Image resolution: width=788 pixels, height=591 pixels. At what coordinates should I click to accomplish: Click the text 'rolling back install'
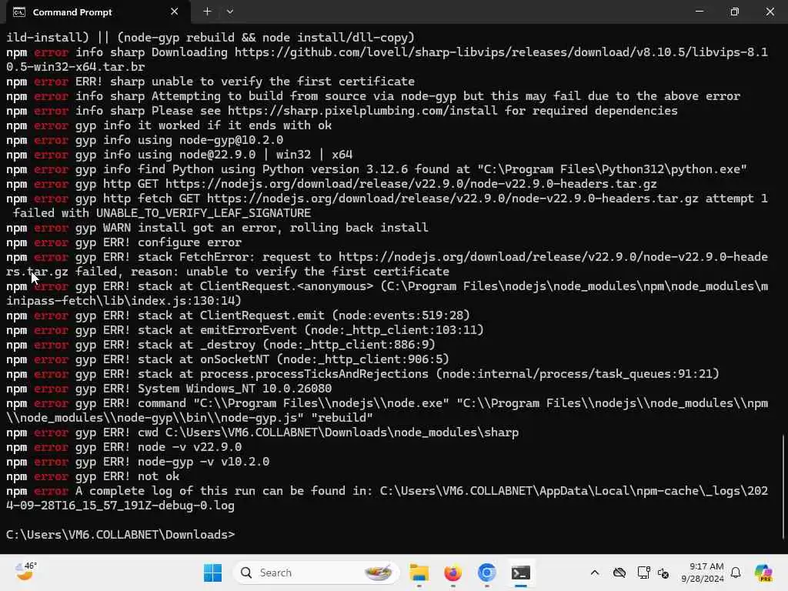pyautogui.click(x=359, y=228)
